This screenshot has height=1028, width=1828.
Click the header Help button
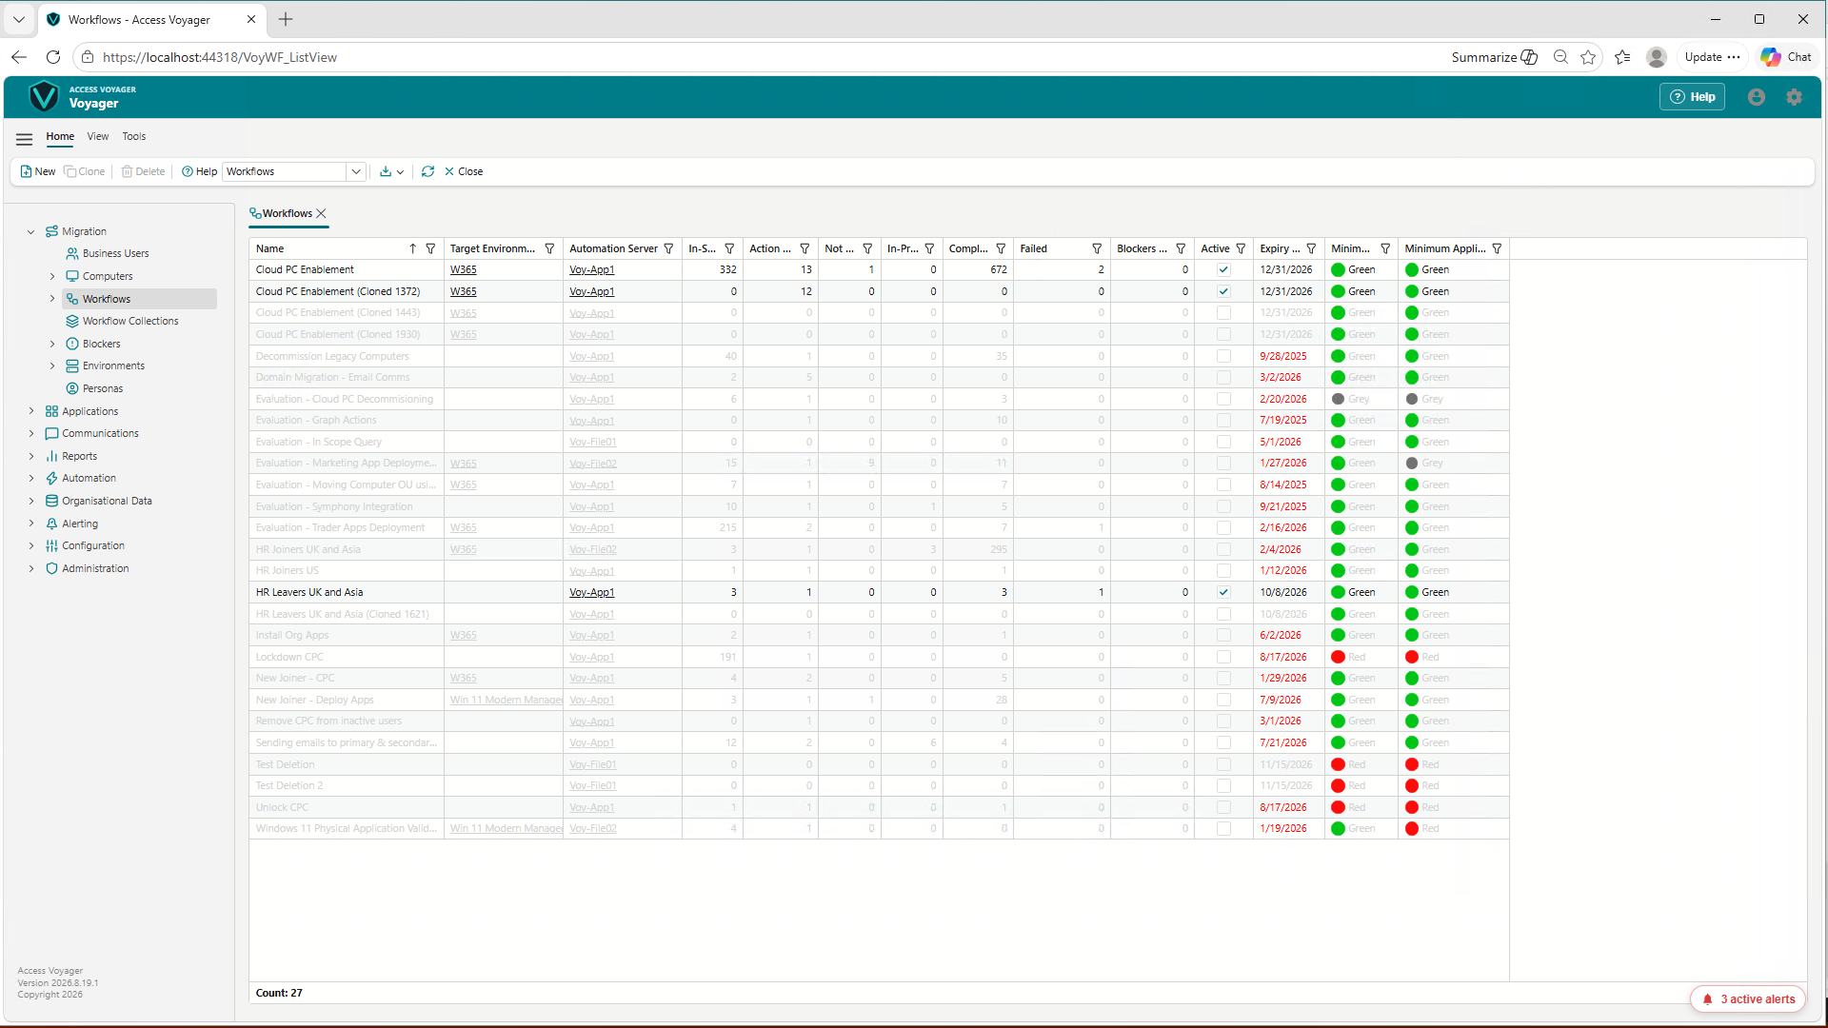[x=1692, y=97]
